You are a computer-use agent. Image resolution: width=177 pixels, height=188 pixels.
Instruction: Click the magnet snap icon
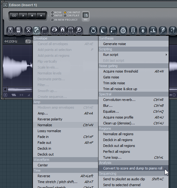pyautogui.click(x=63, y=30)
